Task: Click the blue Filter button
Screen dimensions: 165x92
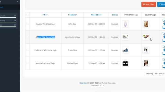Action: tap(161, 4)
